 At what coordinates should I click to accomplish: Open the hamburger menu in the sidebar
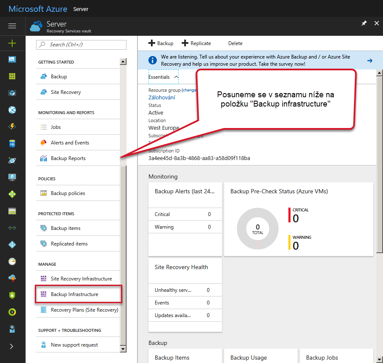(12, 26)
